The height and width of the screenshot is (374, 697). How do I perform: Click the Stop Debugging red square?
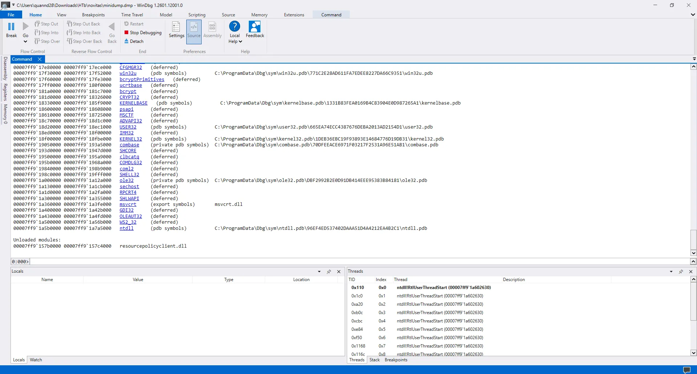pos(126,33)
